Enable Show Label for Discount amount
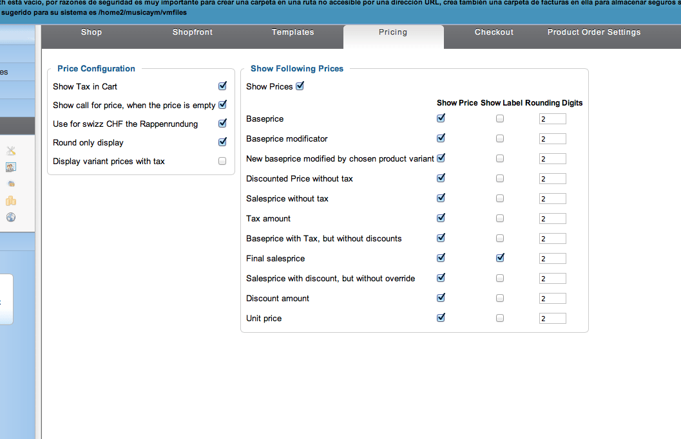Image resolution: width=681 pixels, height=439 pixels. pos(500,298)
